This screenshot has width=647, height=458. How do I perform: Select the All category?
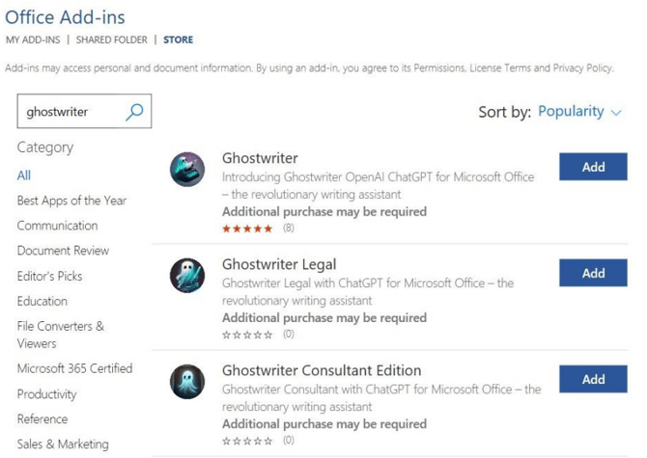point(24,175)
